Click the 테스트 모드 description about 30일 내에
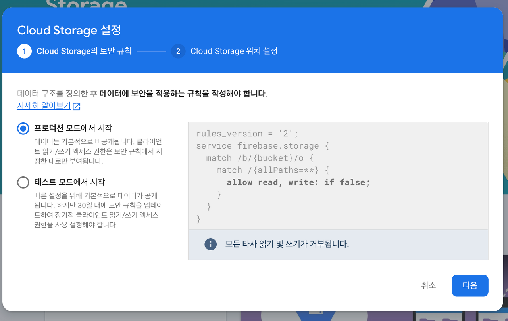The width and height of the screenshot is (508, 321). coord(98,210)
